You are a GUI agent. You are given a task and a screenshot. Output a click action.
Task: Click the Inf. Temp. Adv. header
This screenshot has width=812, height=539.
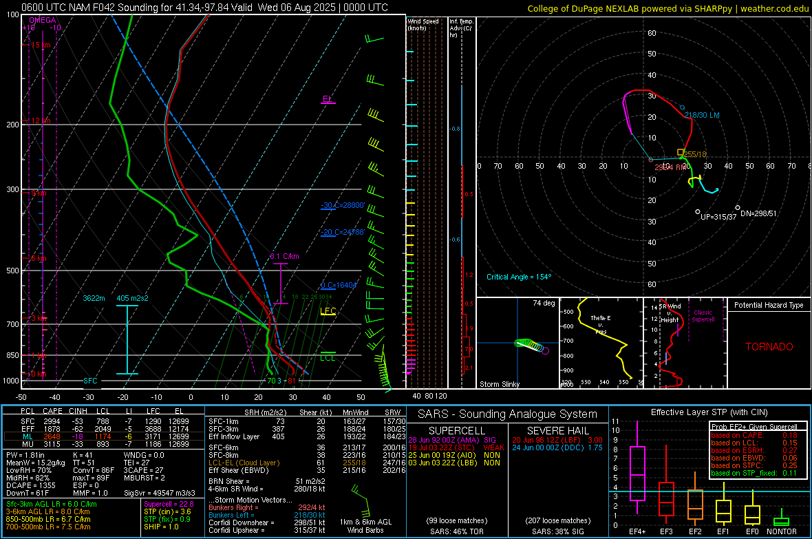[461, 28]
